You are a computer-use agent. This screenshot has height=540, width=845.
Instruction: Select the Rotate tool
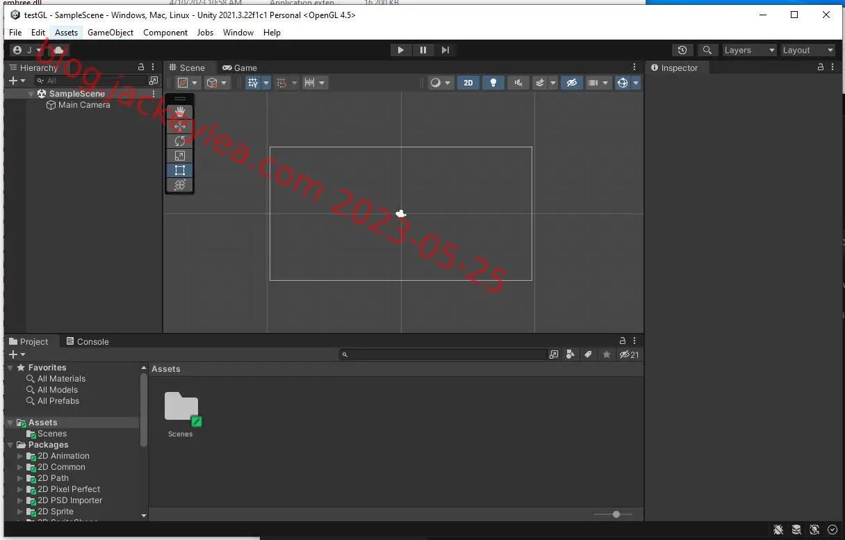[x=180, y=141]
